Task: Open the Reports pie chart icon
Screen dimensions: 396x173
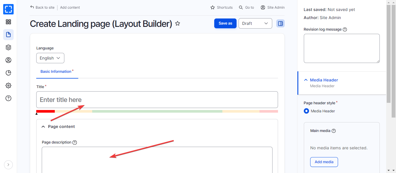Action: pos(8,73)
